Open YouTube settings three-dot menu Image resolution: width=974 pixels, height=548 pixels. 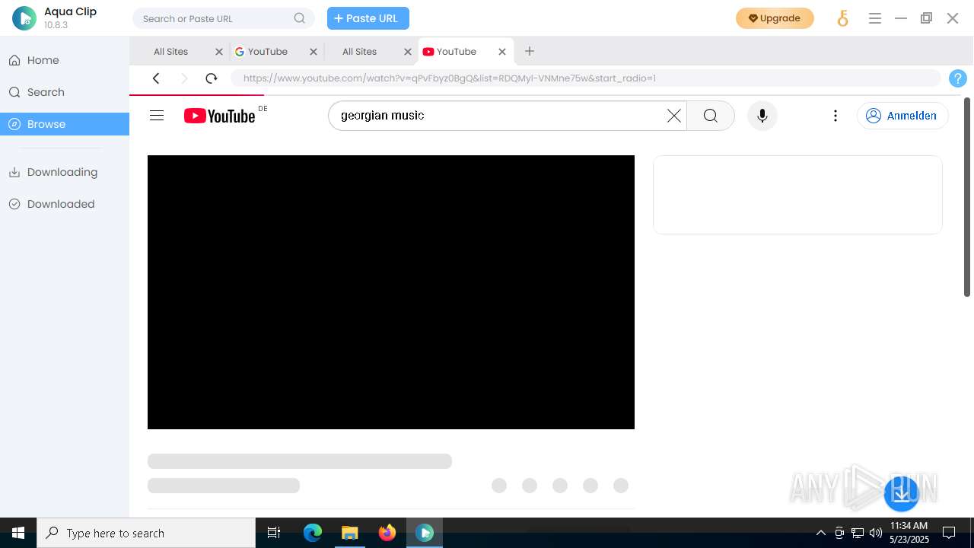click(836, 116)
